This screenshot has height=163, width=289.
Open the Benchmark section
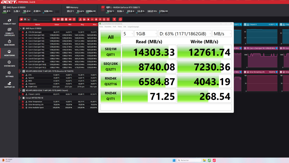point(9,43)
